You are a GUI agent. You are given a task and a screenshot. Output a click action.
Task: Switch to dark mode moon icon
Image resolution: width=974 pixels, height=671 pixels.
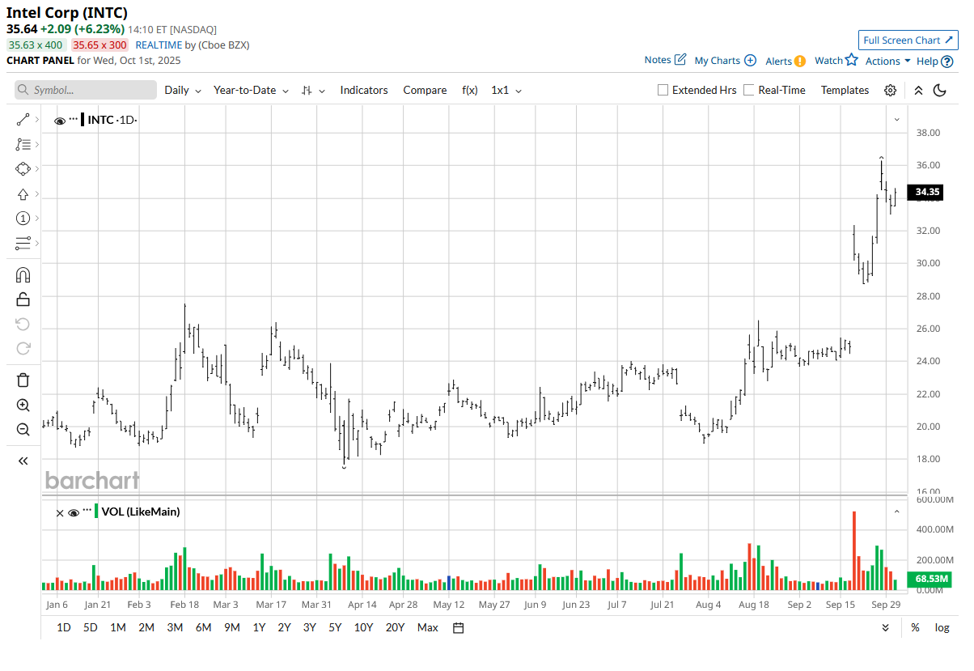tap(939, 90)
